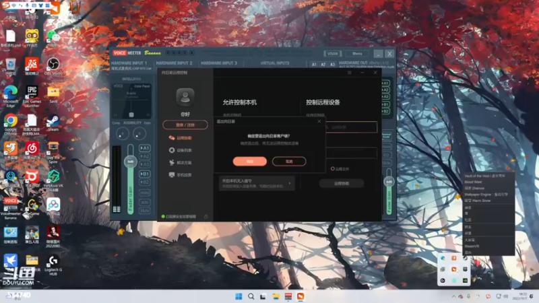
Task: Open hardware out A2 device selector
Action: pyautogui.click(x=323, y=65)
